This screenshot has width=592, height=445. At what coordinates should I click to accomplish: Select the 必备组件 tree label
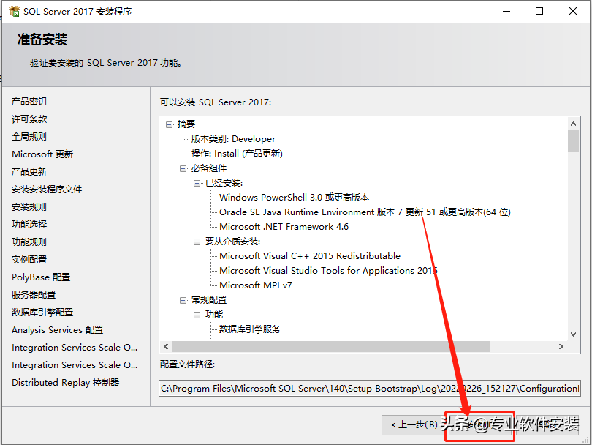(x=209, y=168)
